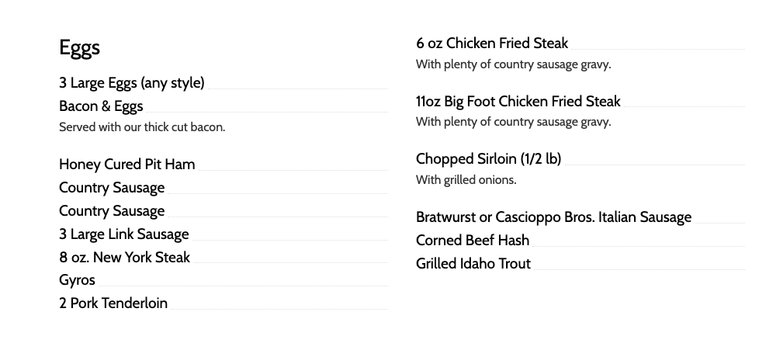Click the Eggs section heading

[x=79, y=48]
